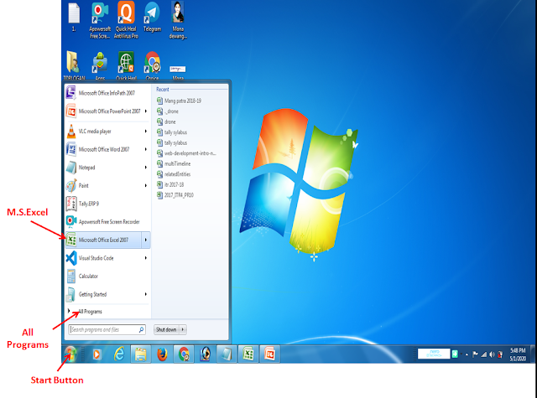Open the taskbar clock showing 5:48 PM
This screenshot has width=537, height=398.
click(x=518, y=354)
